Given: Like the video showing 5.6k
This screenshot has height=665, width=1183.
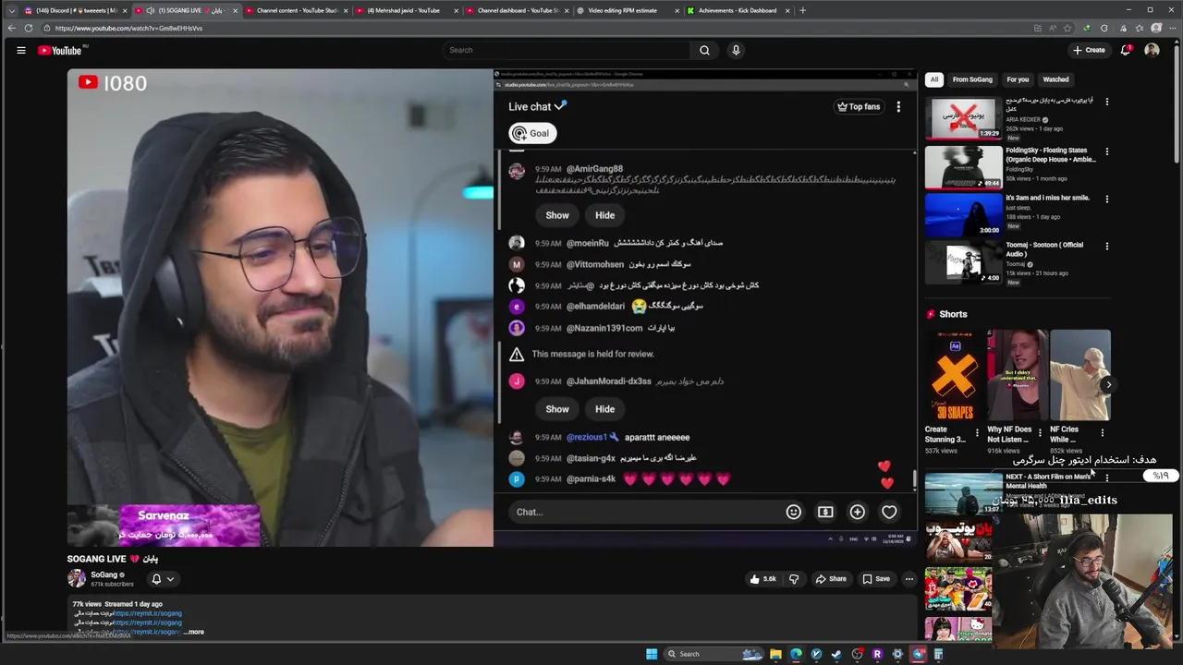Looking at the screenshot, I should tap(763, 579).
